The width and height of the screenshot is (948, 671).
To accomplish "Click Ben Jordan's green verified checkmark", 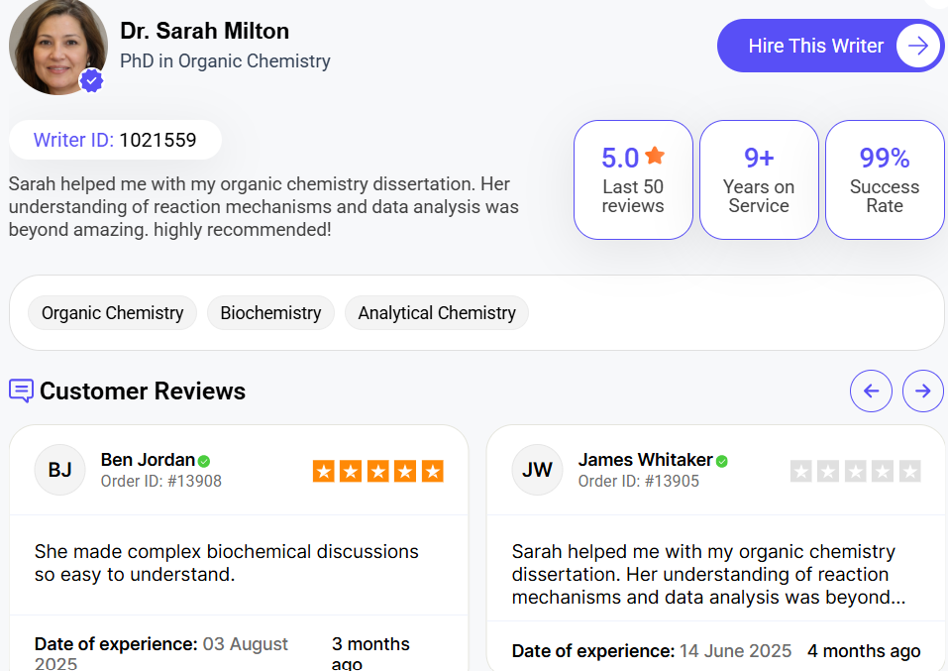I will point(204,461).
